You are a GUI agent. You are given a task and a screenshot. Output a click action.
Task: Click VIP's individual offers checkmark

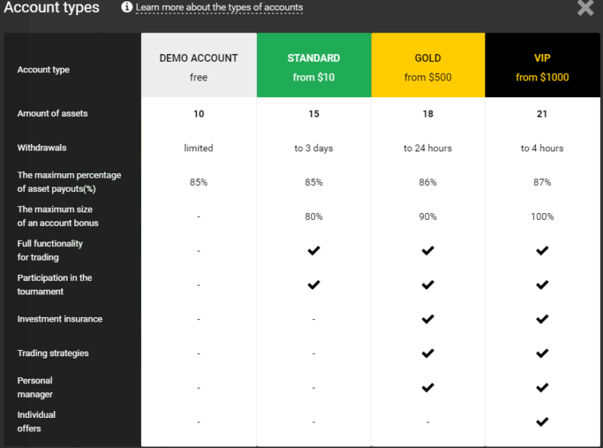[x=542, y=422]
